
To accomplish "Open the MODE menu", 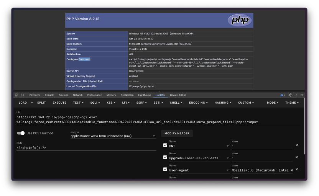I will click(x=273, y=103).
